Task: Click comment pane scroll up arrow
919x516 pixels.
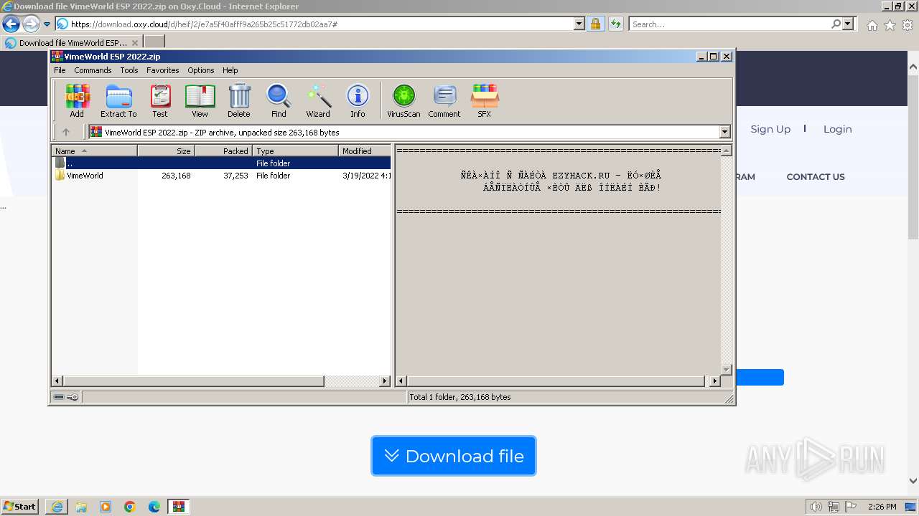Action: pos(726,151)
